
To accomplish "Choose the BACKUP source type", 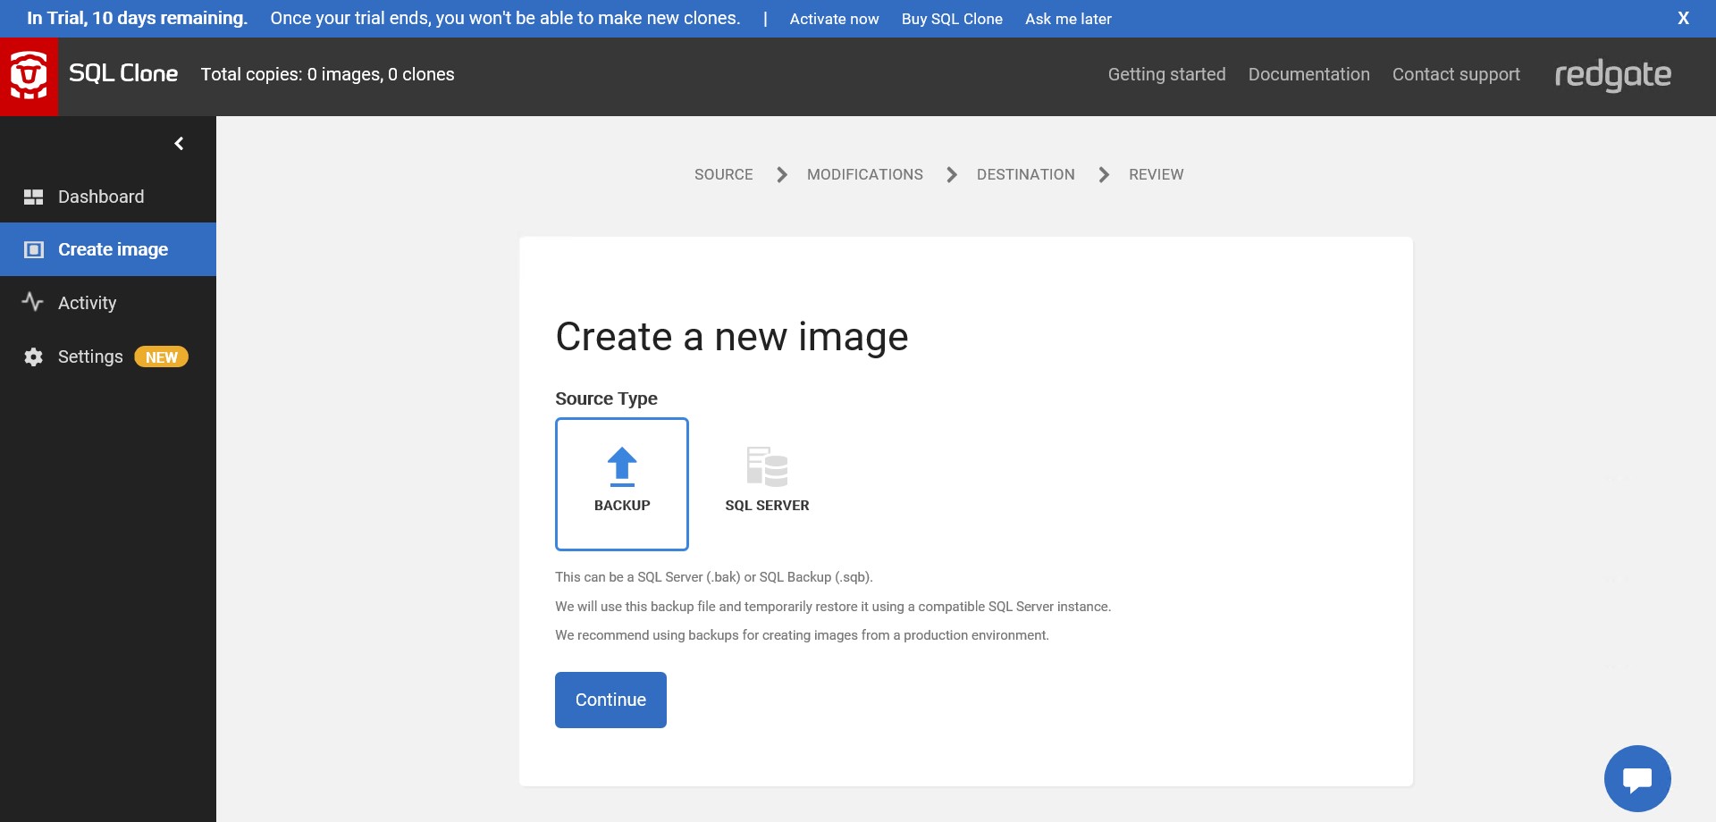I will tap(622, 483).
